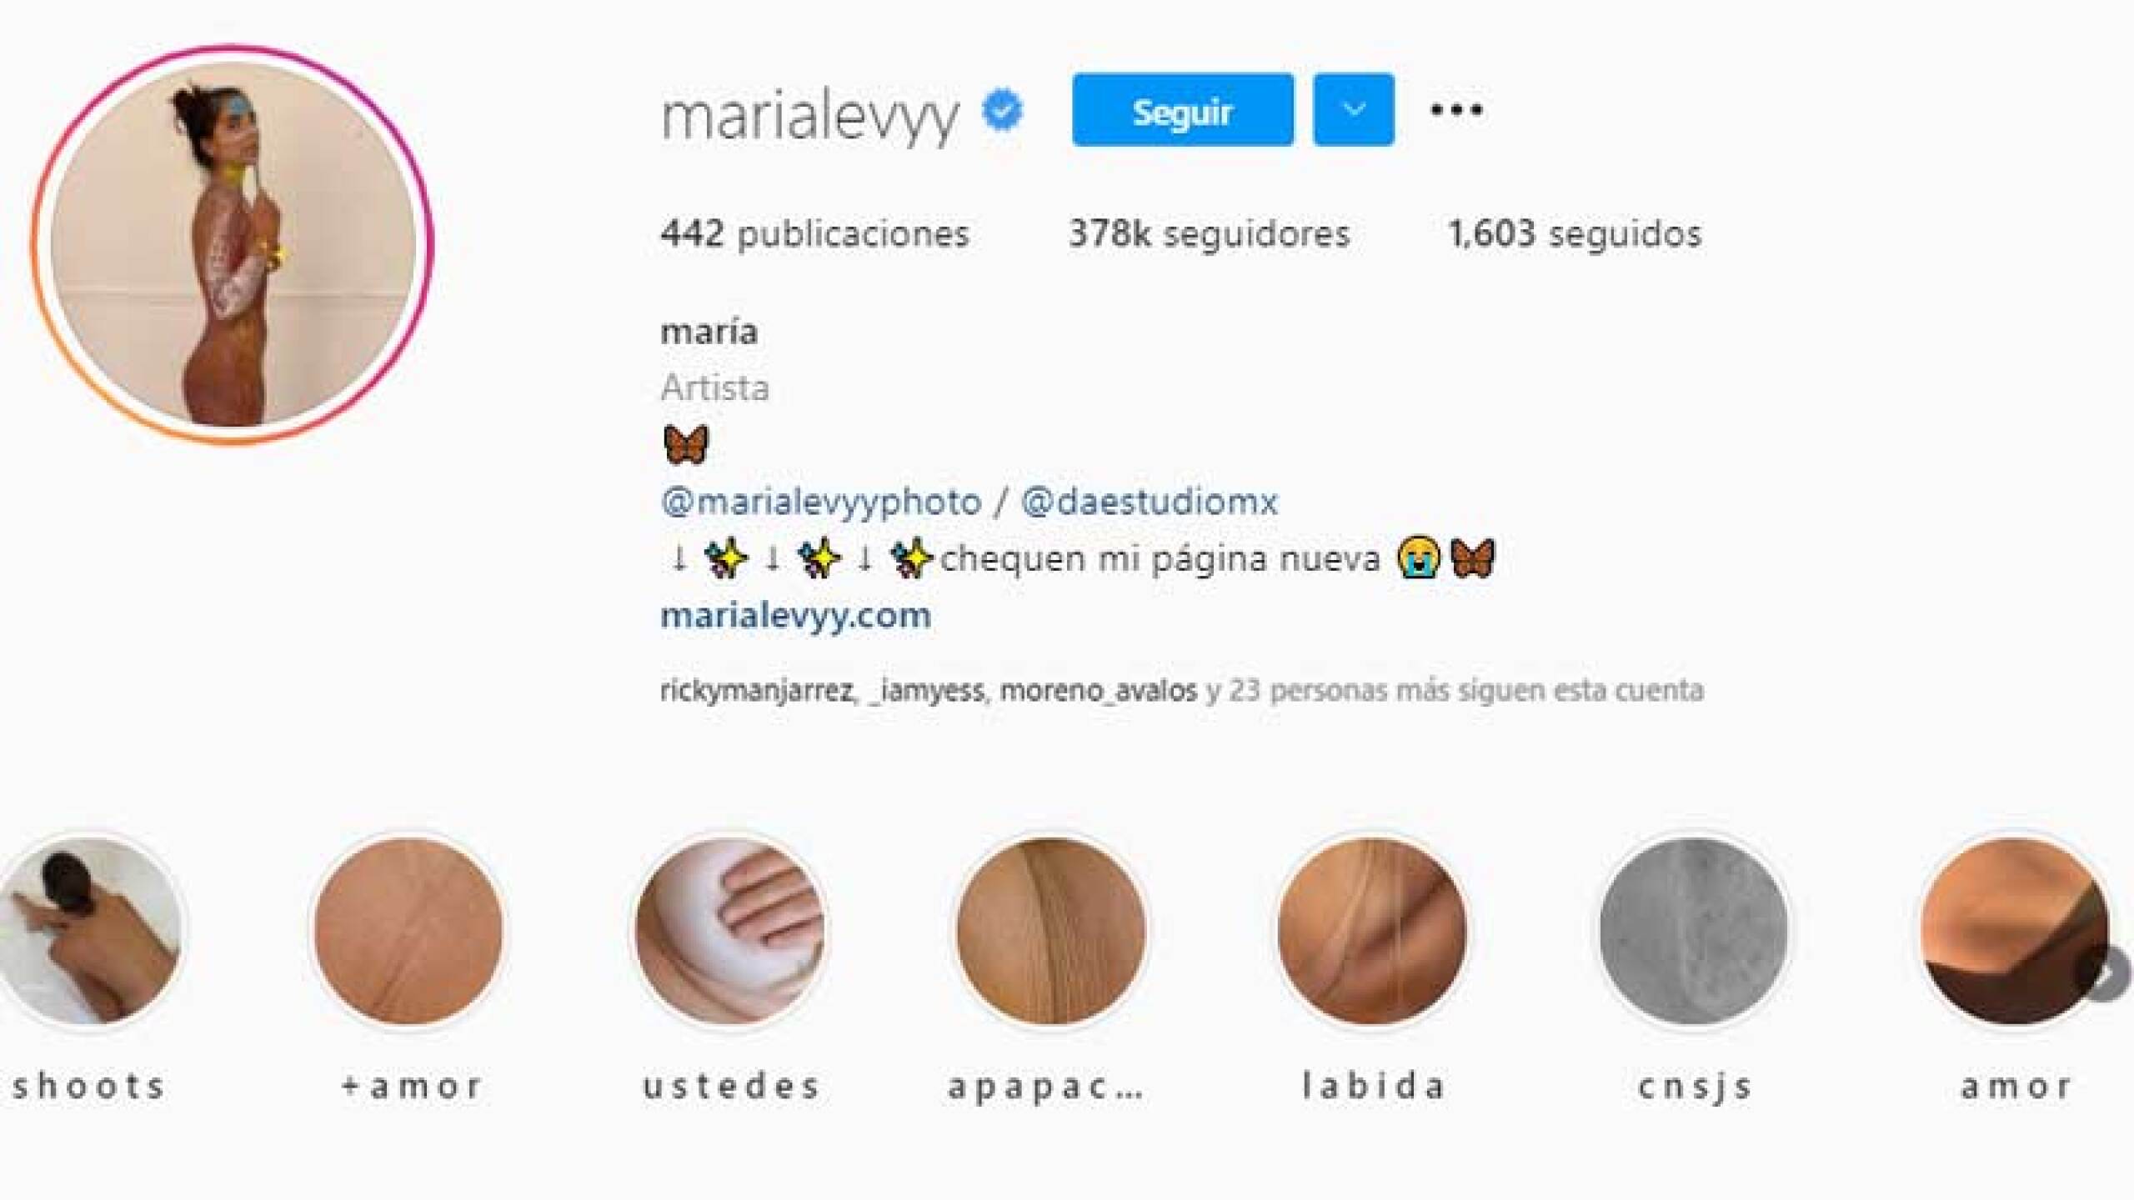Open the 'amor' story highlight
The width and height of the screenshot is (2134, 1200).
coord(2016,931)
